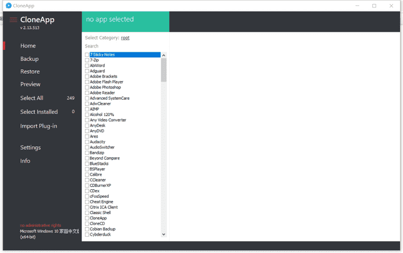Screen dimensions: 403x253
Task: Tick the Advanced SystemCare checkbox
Action: tap(87, 99)
